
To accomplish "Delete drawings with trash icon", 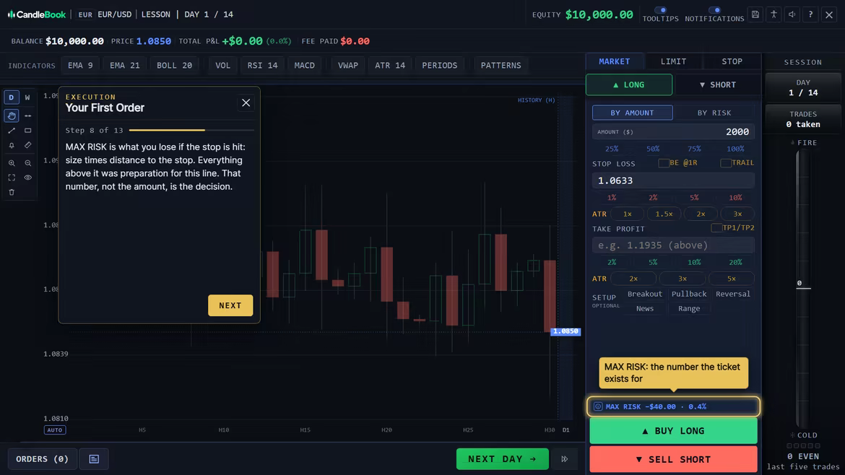I will tap(12, 192).
